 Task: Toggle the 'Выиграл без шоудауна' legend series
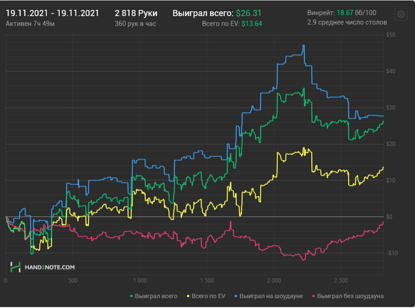(348, 296)
